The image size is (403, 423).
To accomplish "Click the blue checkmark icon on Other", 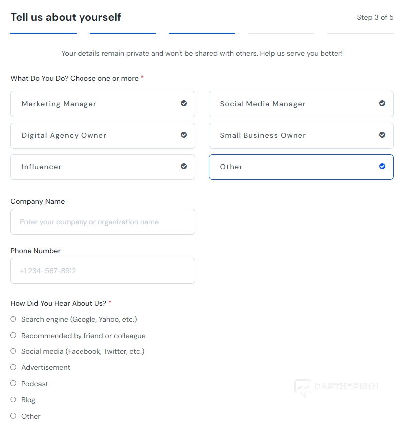I will click(382, 167).
